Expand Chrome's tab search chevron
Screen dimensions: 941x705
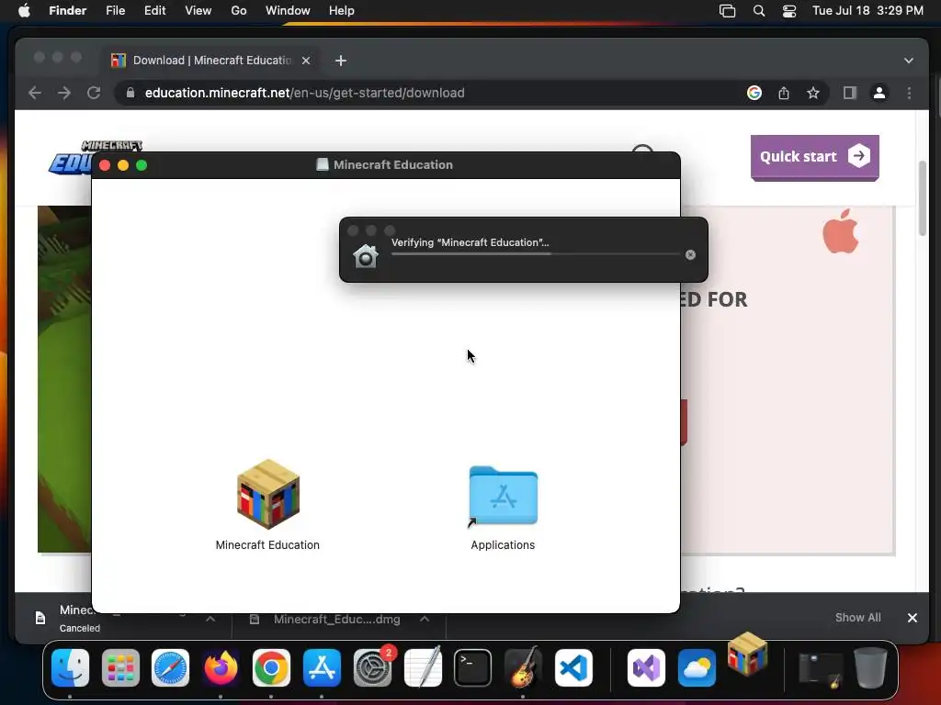point(909,61)
